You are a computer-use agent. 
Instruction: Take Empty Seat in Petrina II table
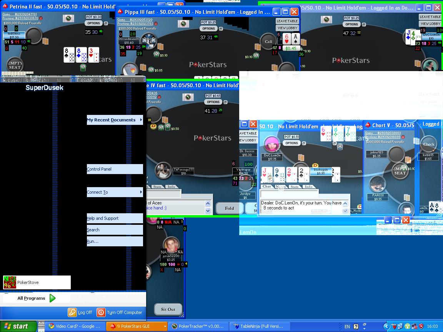point(15,65)
